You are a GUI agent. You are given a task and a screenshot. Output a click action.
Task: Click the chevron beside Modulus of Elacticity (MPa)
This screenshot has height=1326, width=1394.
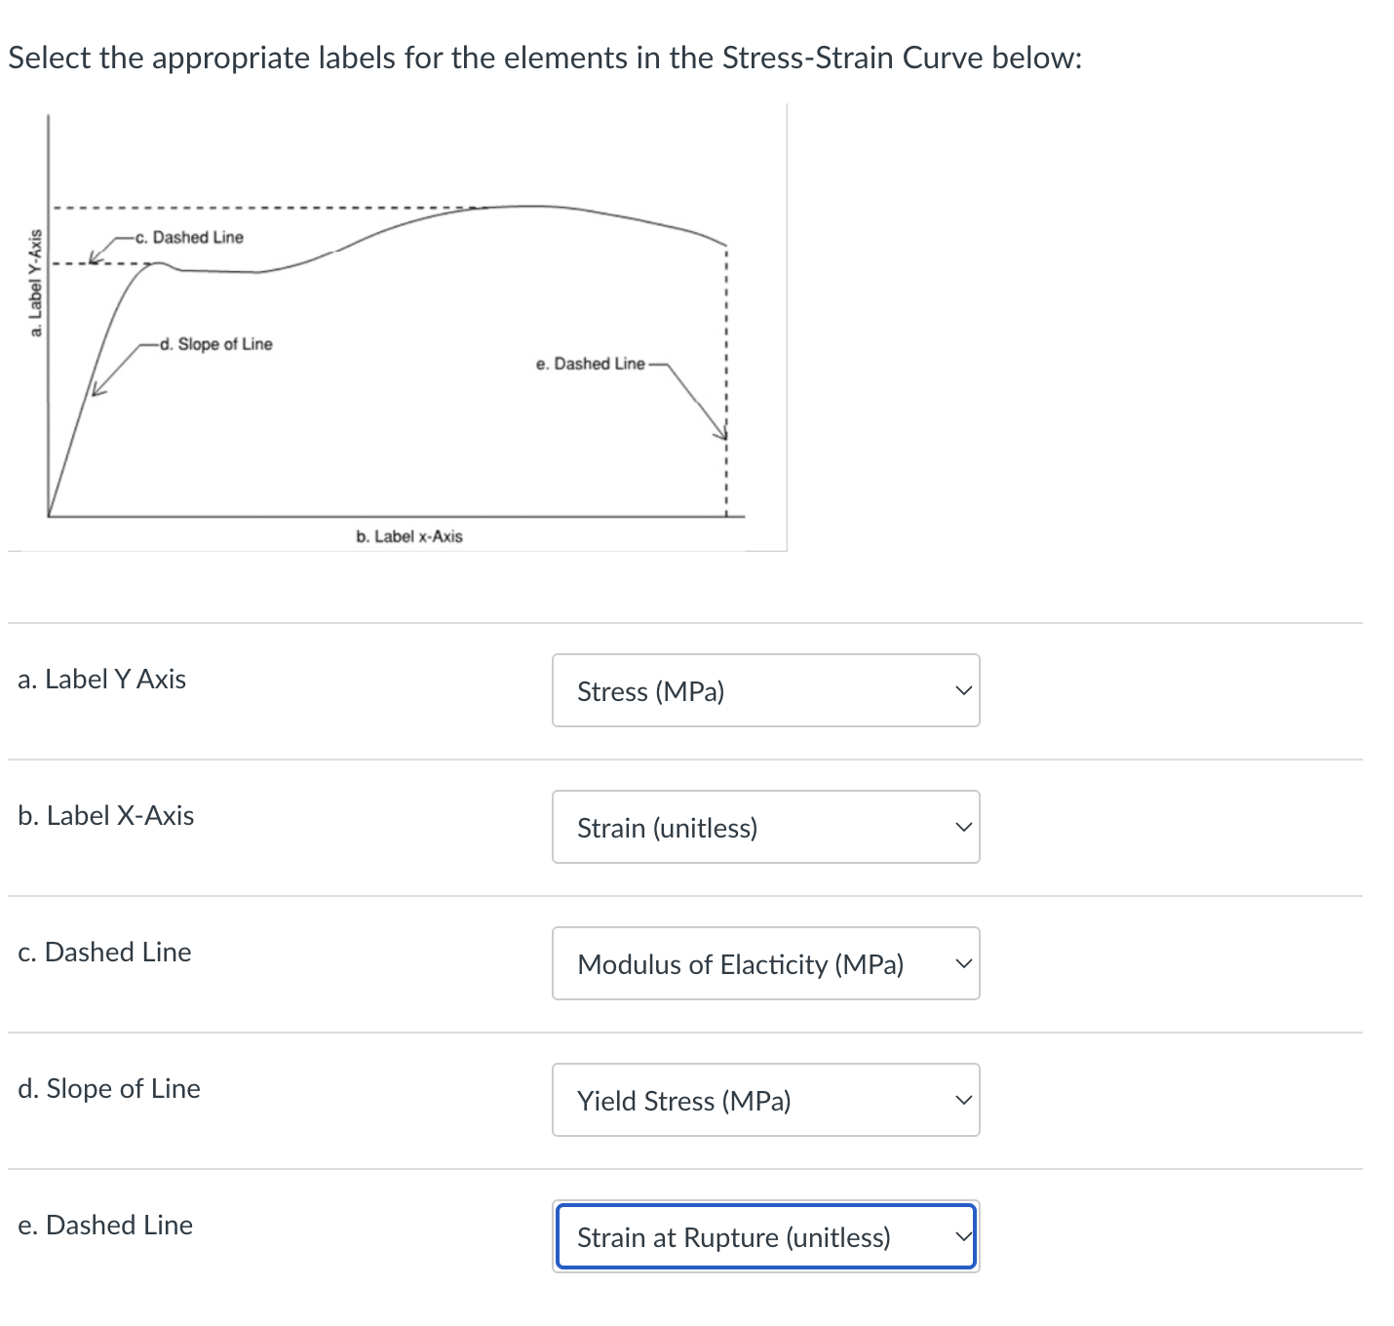963,963
